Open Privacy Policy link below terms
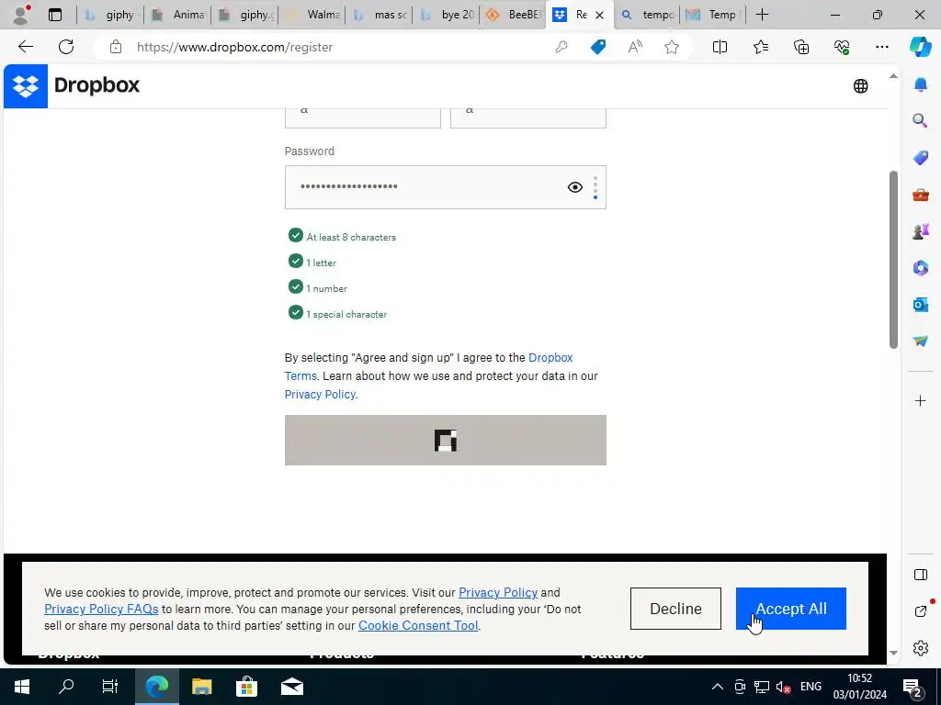941x705 pixels. click(320, 395)
